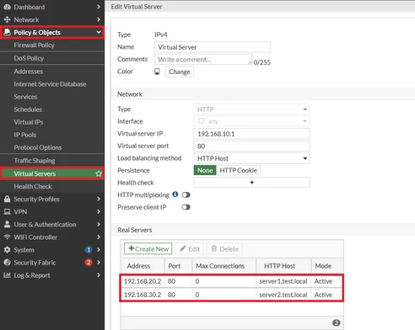Click the Comments text area
The image size is (415, 330).
pyautogui.click(x=203, y=60)
